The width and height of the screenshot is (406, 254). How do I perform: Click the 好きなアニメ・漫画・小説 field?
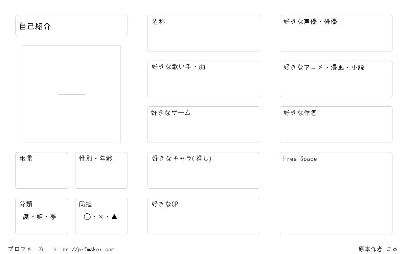click(x=336, y=79)
